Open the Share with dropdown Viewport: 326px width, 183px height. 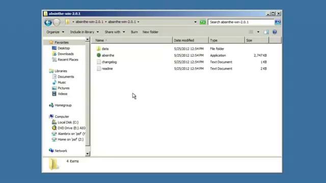point(115,32)
